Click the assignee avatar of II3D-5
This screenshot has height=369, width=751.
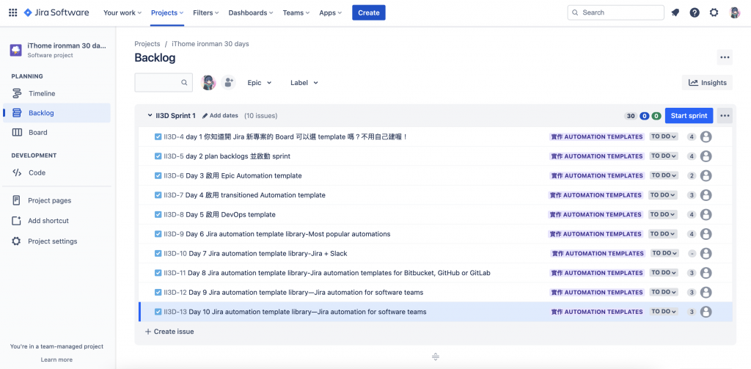pyautogui.click(x=706, y=156)
